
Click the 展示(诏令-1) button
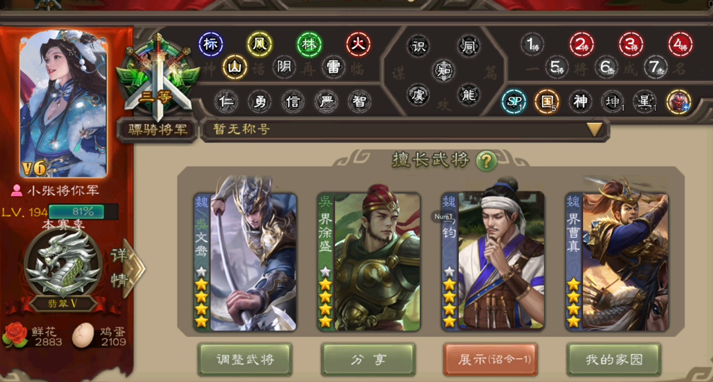(491, 360)
